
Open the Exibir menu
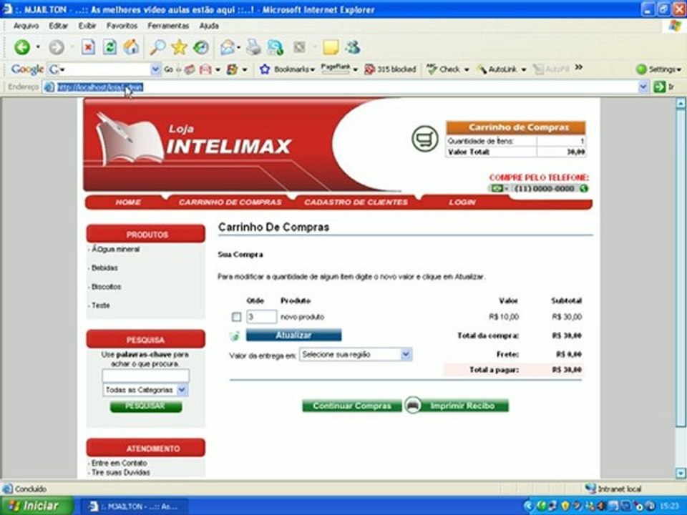point(87,26)
